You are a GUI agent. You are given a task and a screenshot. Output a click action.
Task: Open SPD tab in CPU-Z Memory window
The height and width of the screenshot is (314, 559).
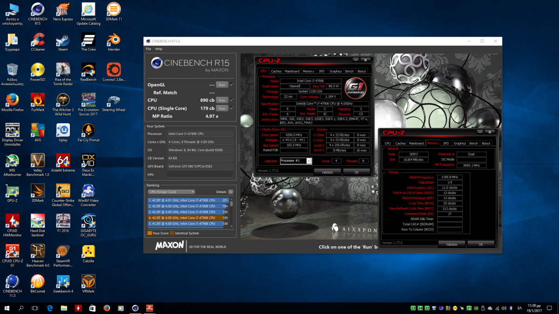[x=446, y=143]
